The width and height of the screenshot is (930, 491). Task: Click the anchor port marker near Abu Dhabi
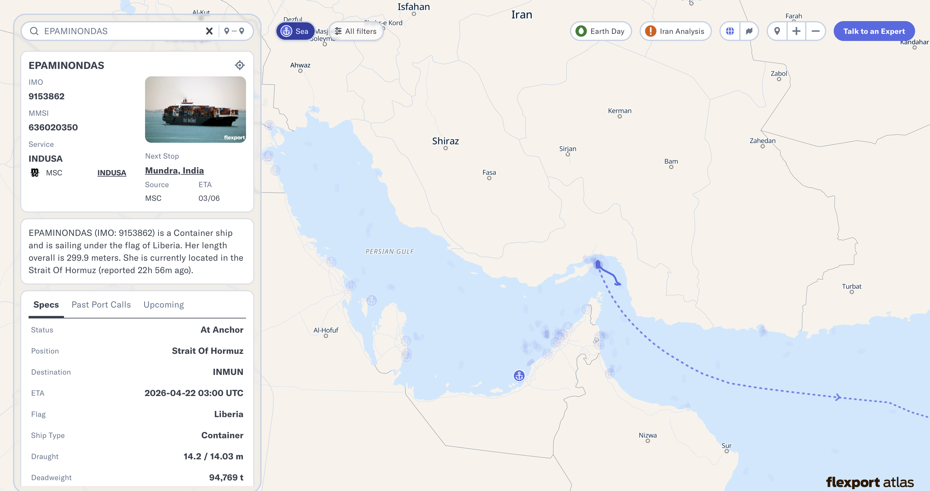tap(519, 376)
